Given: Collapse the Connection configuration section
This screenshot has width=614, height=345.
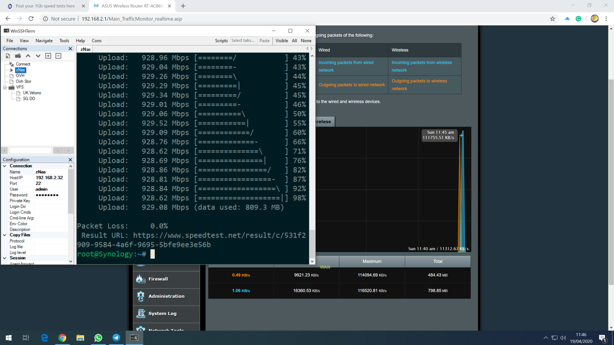Looking at the screenshot, I should point(4,166).
